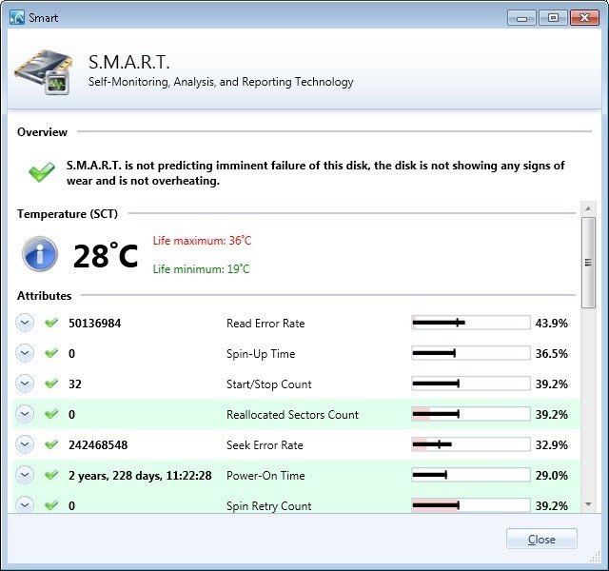Click the 36.5% percentage value
The width and height of the screenshot is (609, 571).
pyautogui.click(x=552, y=353)
